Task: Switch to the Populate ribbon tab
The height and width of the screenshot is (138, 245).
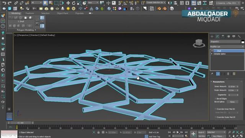Action: click(x=79, y=13)
